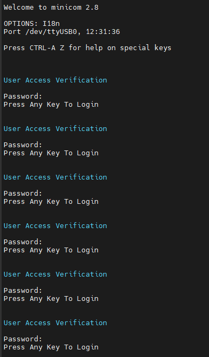The image size is (209, 357).
Task: Click the second 'Press Any Key To Login' line
Action: [51, 153]
